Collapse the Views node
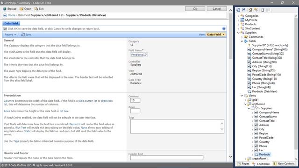Viewport: 299px width, 168px height. coord(242,96)
